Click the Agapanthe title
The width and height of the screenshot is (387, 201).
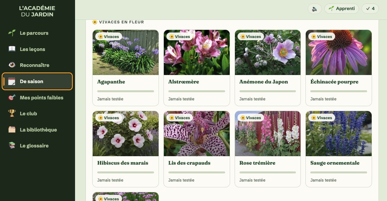click(x=111, y=82)
